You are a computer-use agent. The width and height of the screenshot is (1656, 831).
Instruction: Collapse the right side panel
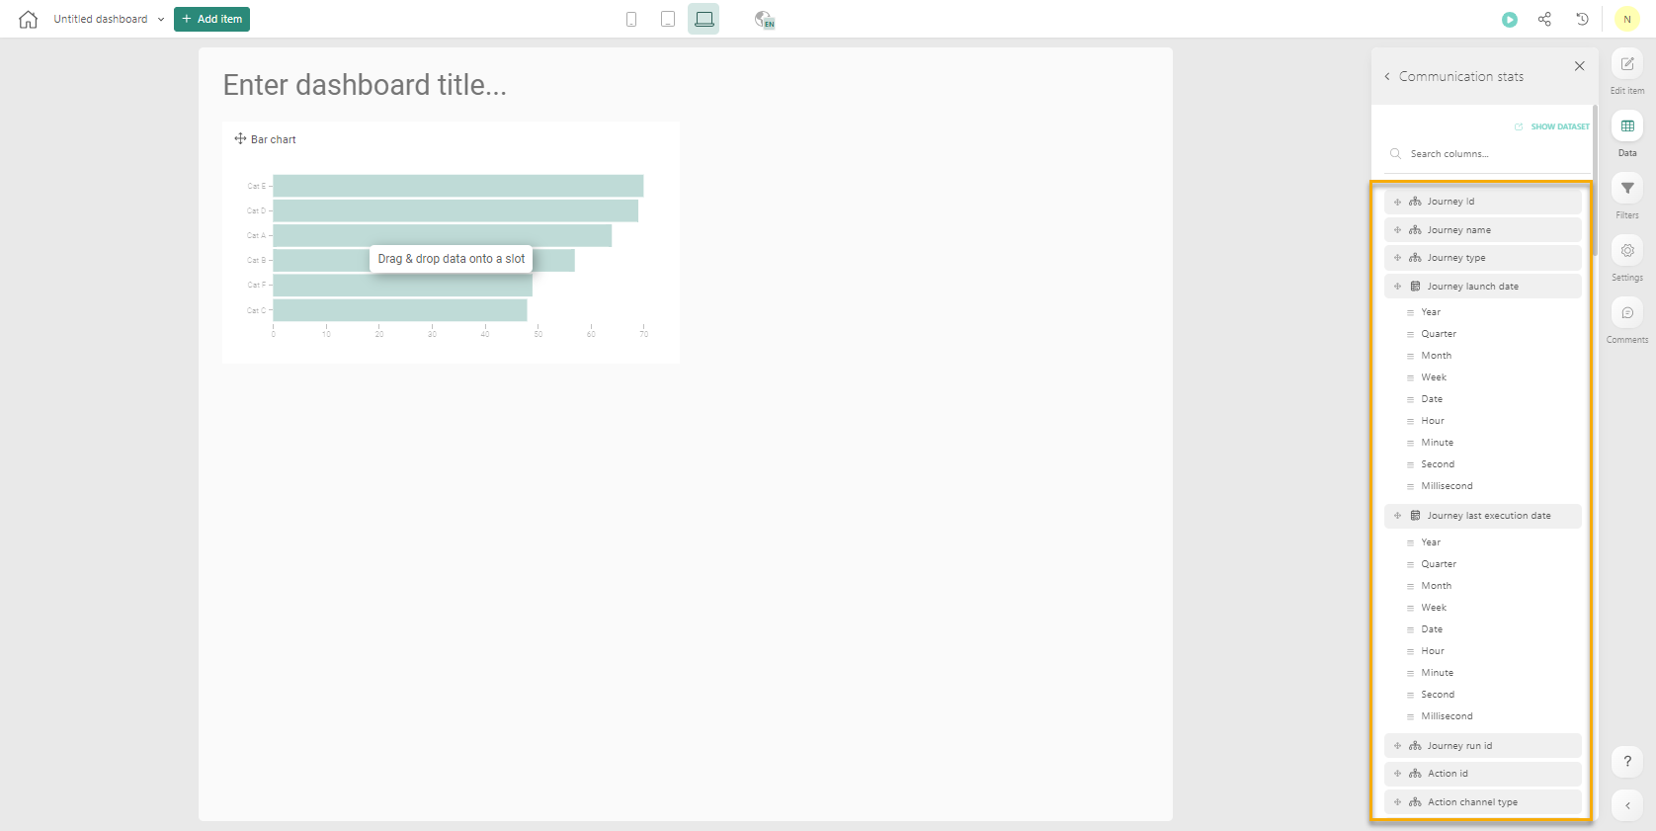pos(1626,805)
